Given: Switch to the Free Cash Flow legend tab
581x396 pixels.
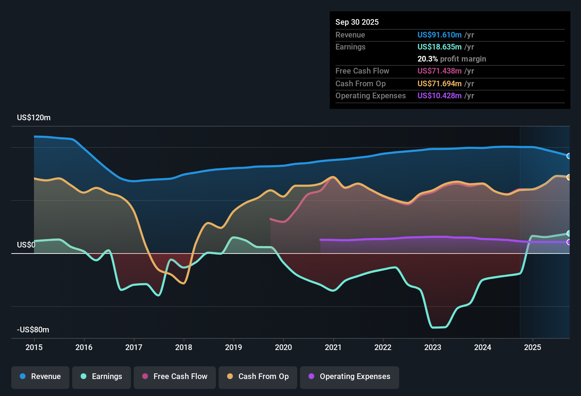Looking at the screenshot, I should pyautogui.click(x=174, y=377).
